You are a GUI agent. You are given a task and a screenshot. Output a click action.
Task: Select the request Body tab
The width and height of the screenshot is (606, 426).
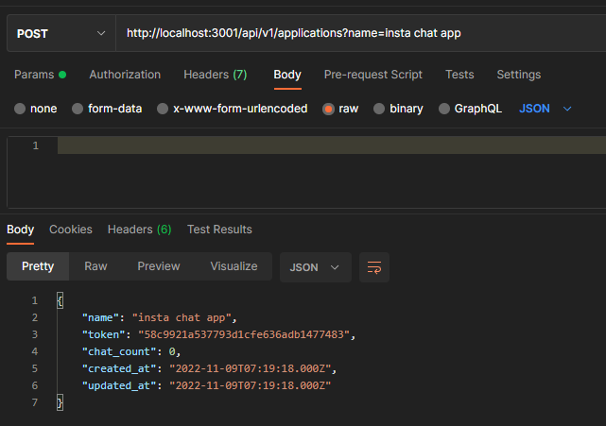click(287, 75)
